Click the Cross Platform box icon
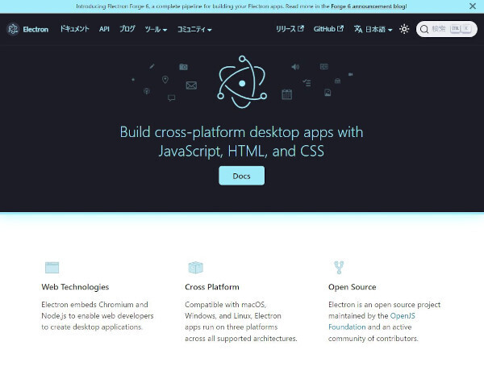This screenshot has height=379, width=484. click(x=196, y=267)
